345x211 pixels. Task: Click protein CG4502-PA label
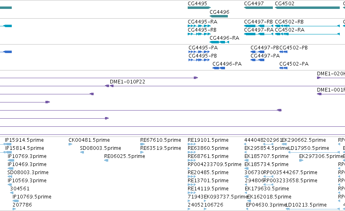tap(294, 64)
